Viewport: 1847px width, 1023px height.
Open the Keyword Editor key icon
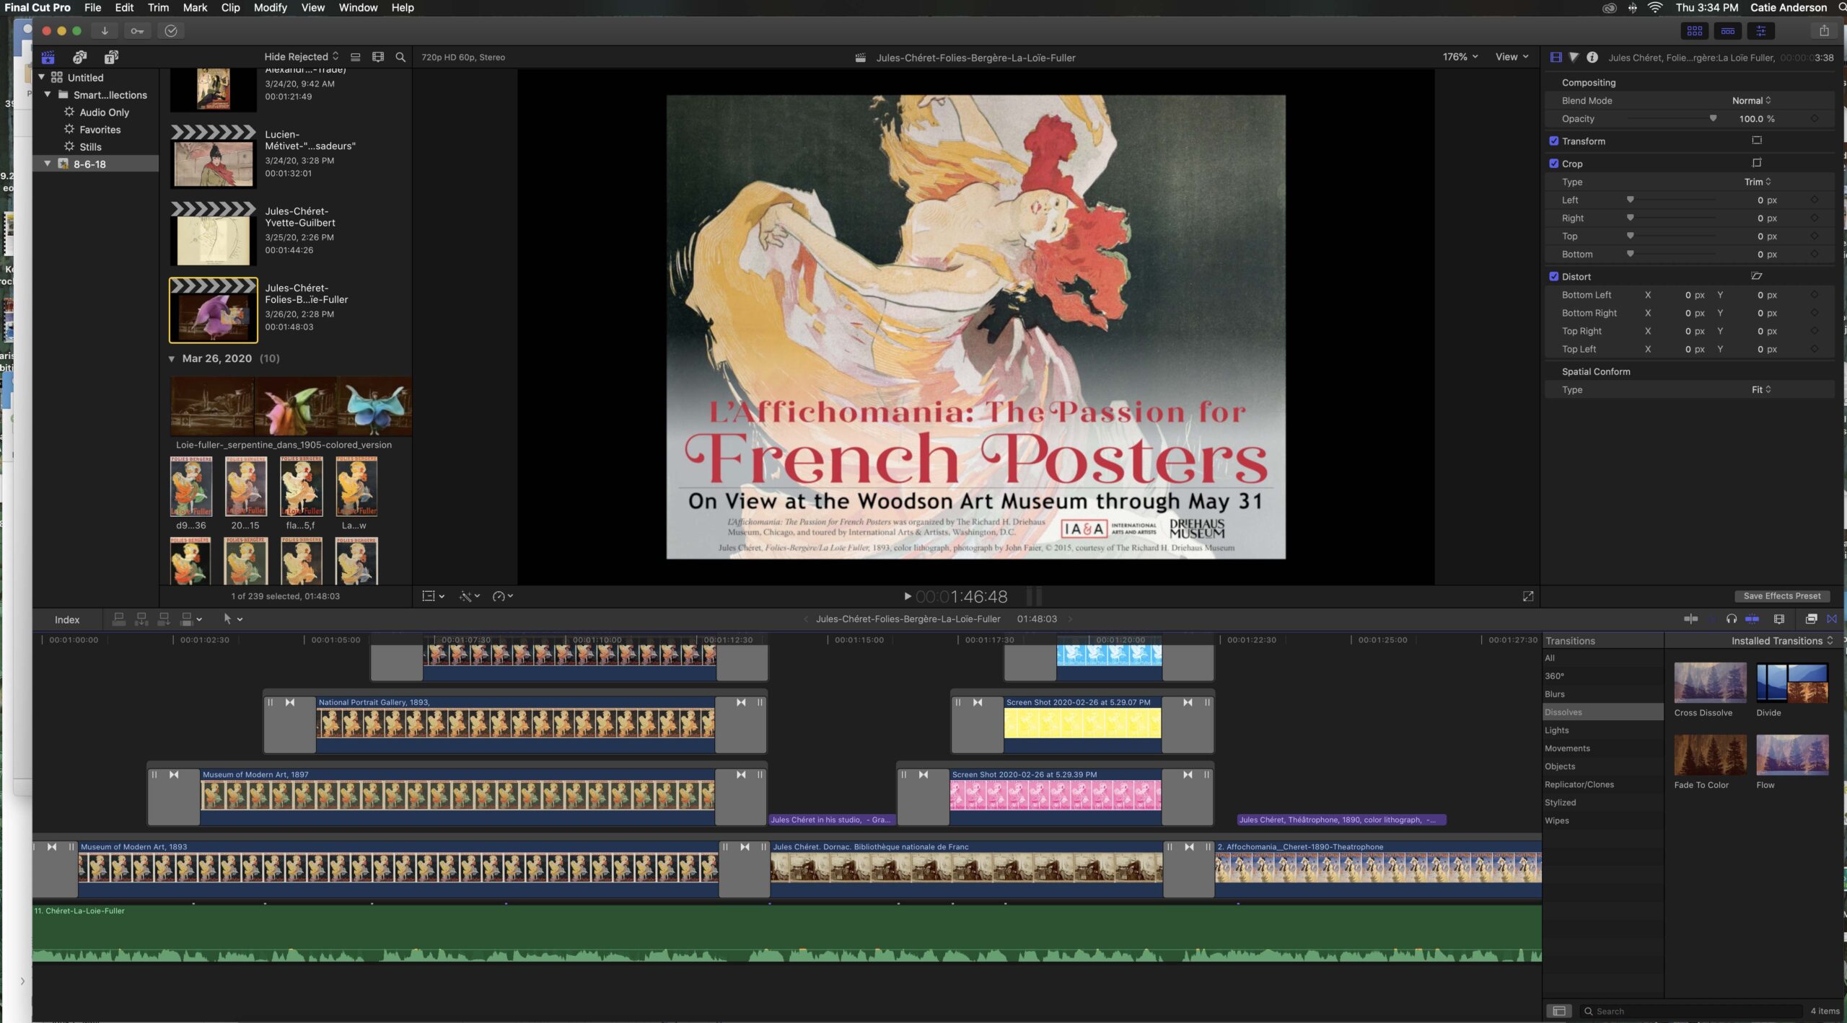(137, 31)
